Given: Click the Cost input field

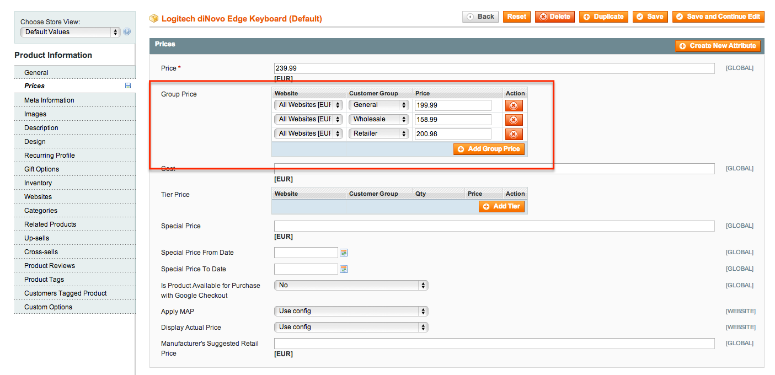Looking at the screenshot, I should [494, 169].
